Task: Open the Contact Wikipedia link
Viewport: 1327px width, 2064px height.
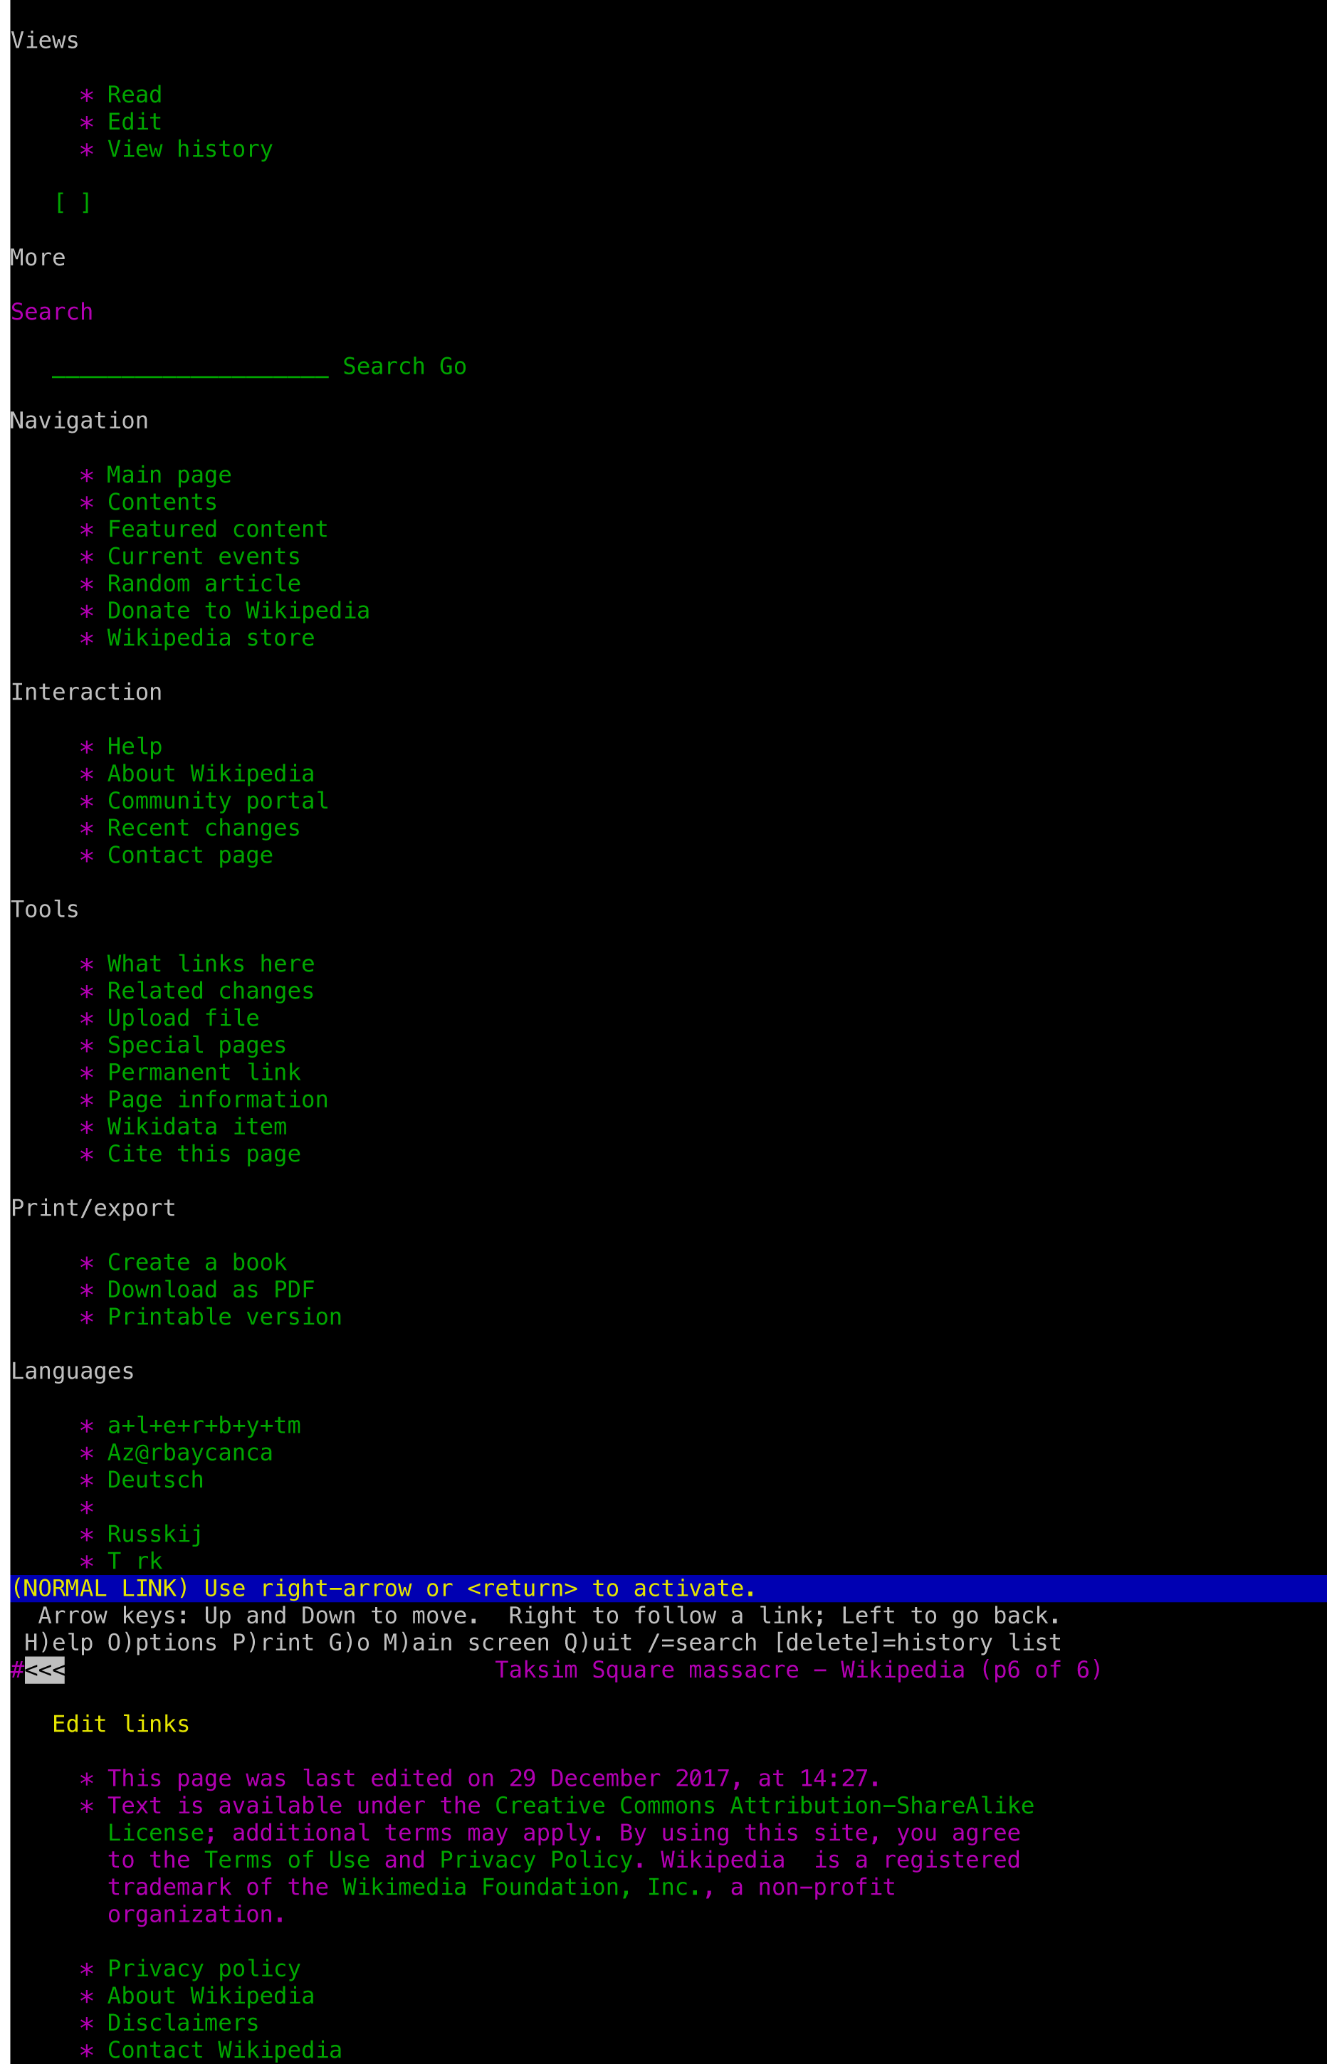Action: [224, 2049]
